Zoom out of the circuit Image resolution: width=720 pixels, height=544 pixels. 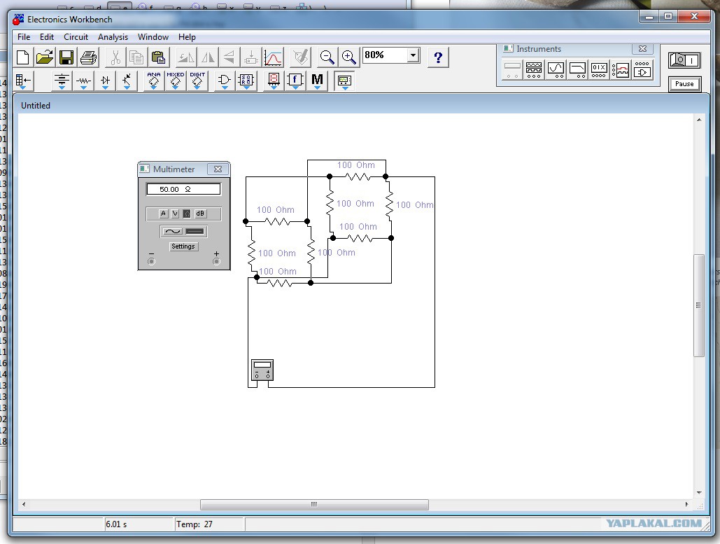pyautogui.click(x=327, y=57)
